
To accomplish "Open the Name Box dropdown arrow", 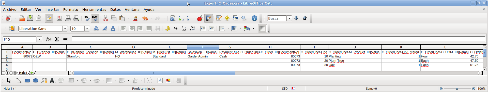I will tap(39, 39).
